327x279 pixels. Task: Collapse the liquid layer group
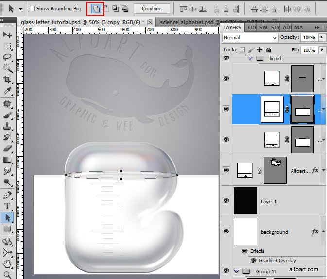(x=250, y=58)
